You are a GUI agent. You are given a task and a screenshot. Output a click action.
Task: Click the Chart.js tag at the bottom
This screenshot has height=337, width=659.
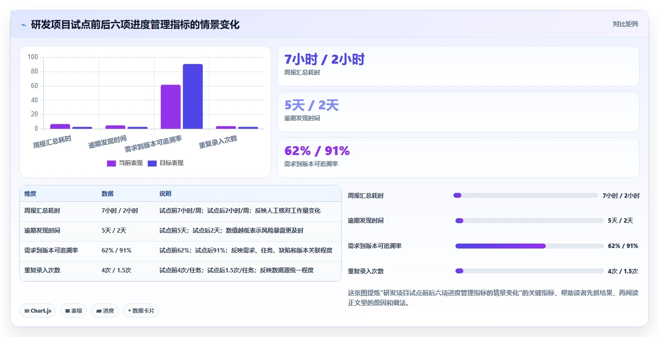[x=38, y=311]
